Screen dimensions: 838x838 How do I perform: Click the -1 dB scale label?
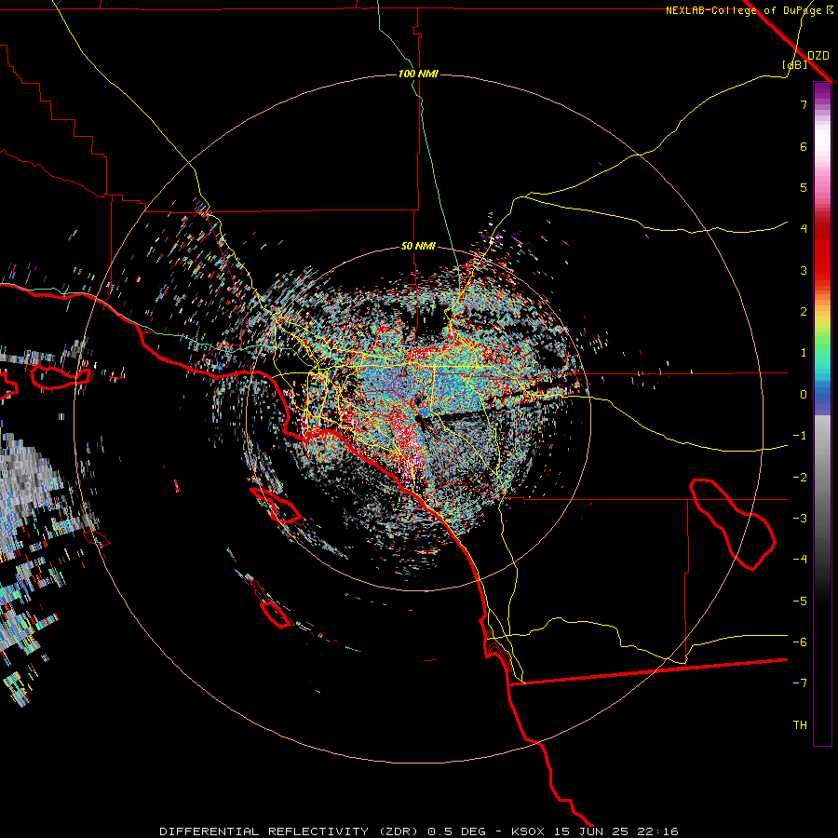(800, 435)
